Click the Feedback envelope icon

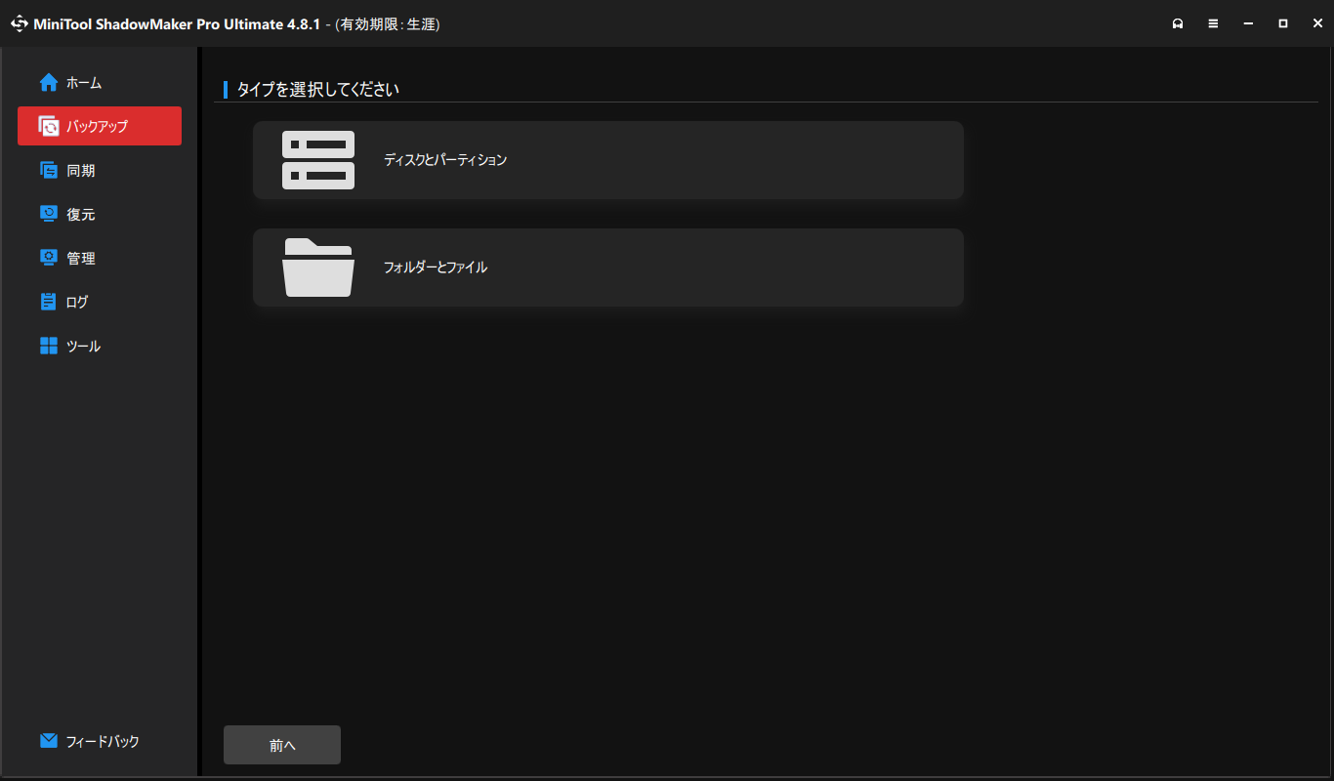tap(49, 741)
